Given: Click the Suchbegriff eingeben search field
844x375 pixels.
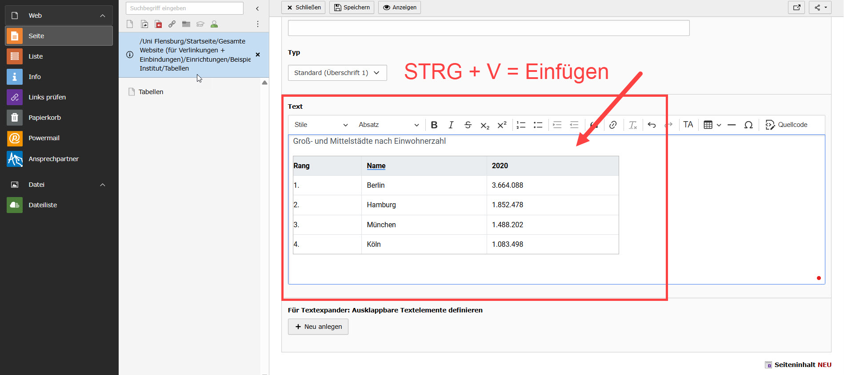Looking at the screenshot, I should point(184,8).
